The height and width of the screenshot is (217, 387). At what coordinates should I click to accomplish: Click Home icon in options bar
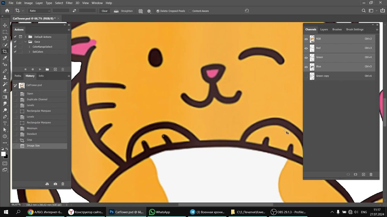click(7, 11)
